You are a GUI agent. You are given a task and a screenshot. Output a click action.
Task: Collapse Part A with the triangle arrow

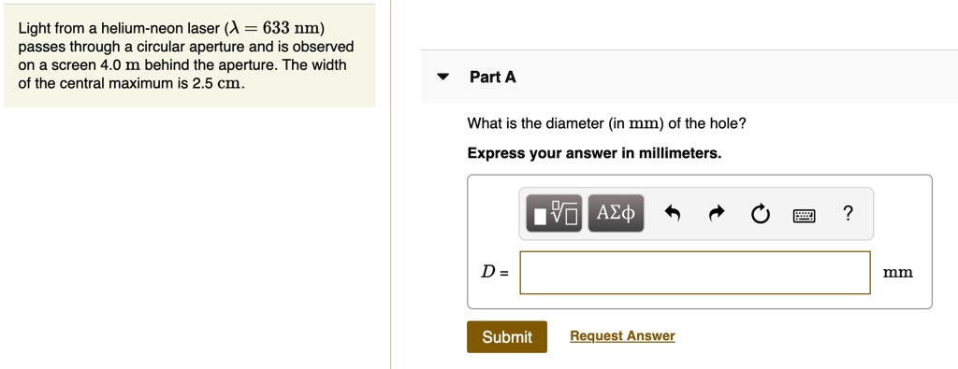pos(443,78)
